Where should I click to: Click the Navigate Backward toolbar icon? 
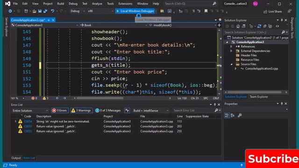[10, 11]
